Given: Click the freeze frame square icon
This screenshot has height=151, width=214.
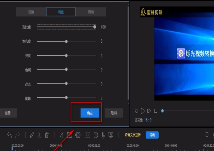Looking at the screenshot, I should pyautogui.click(x=87, y=135).
